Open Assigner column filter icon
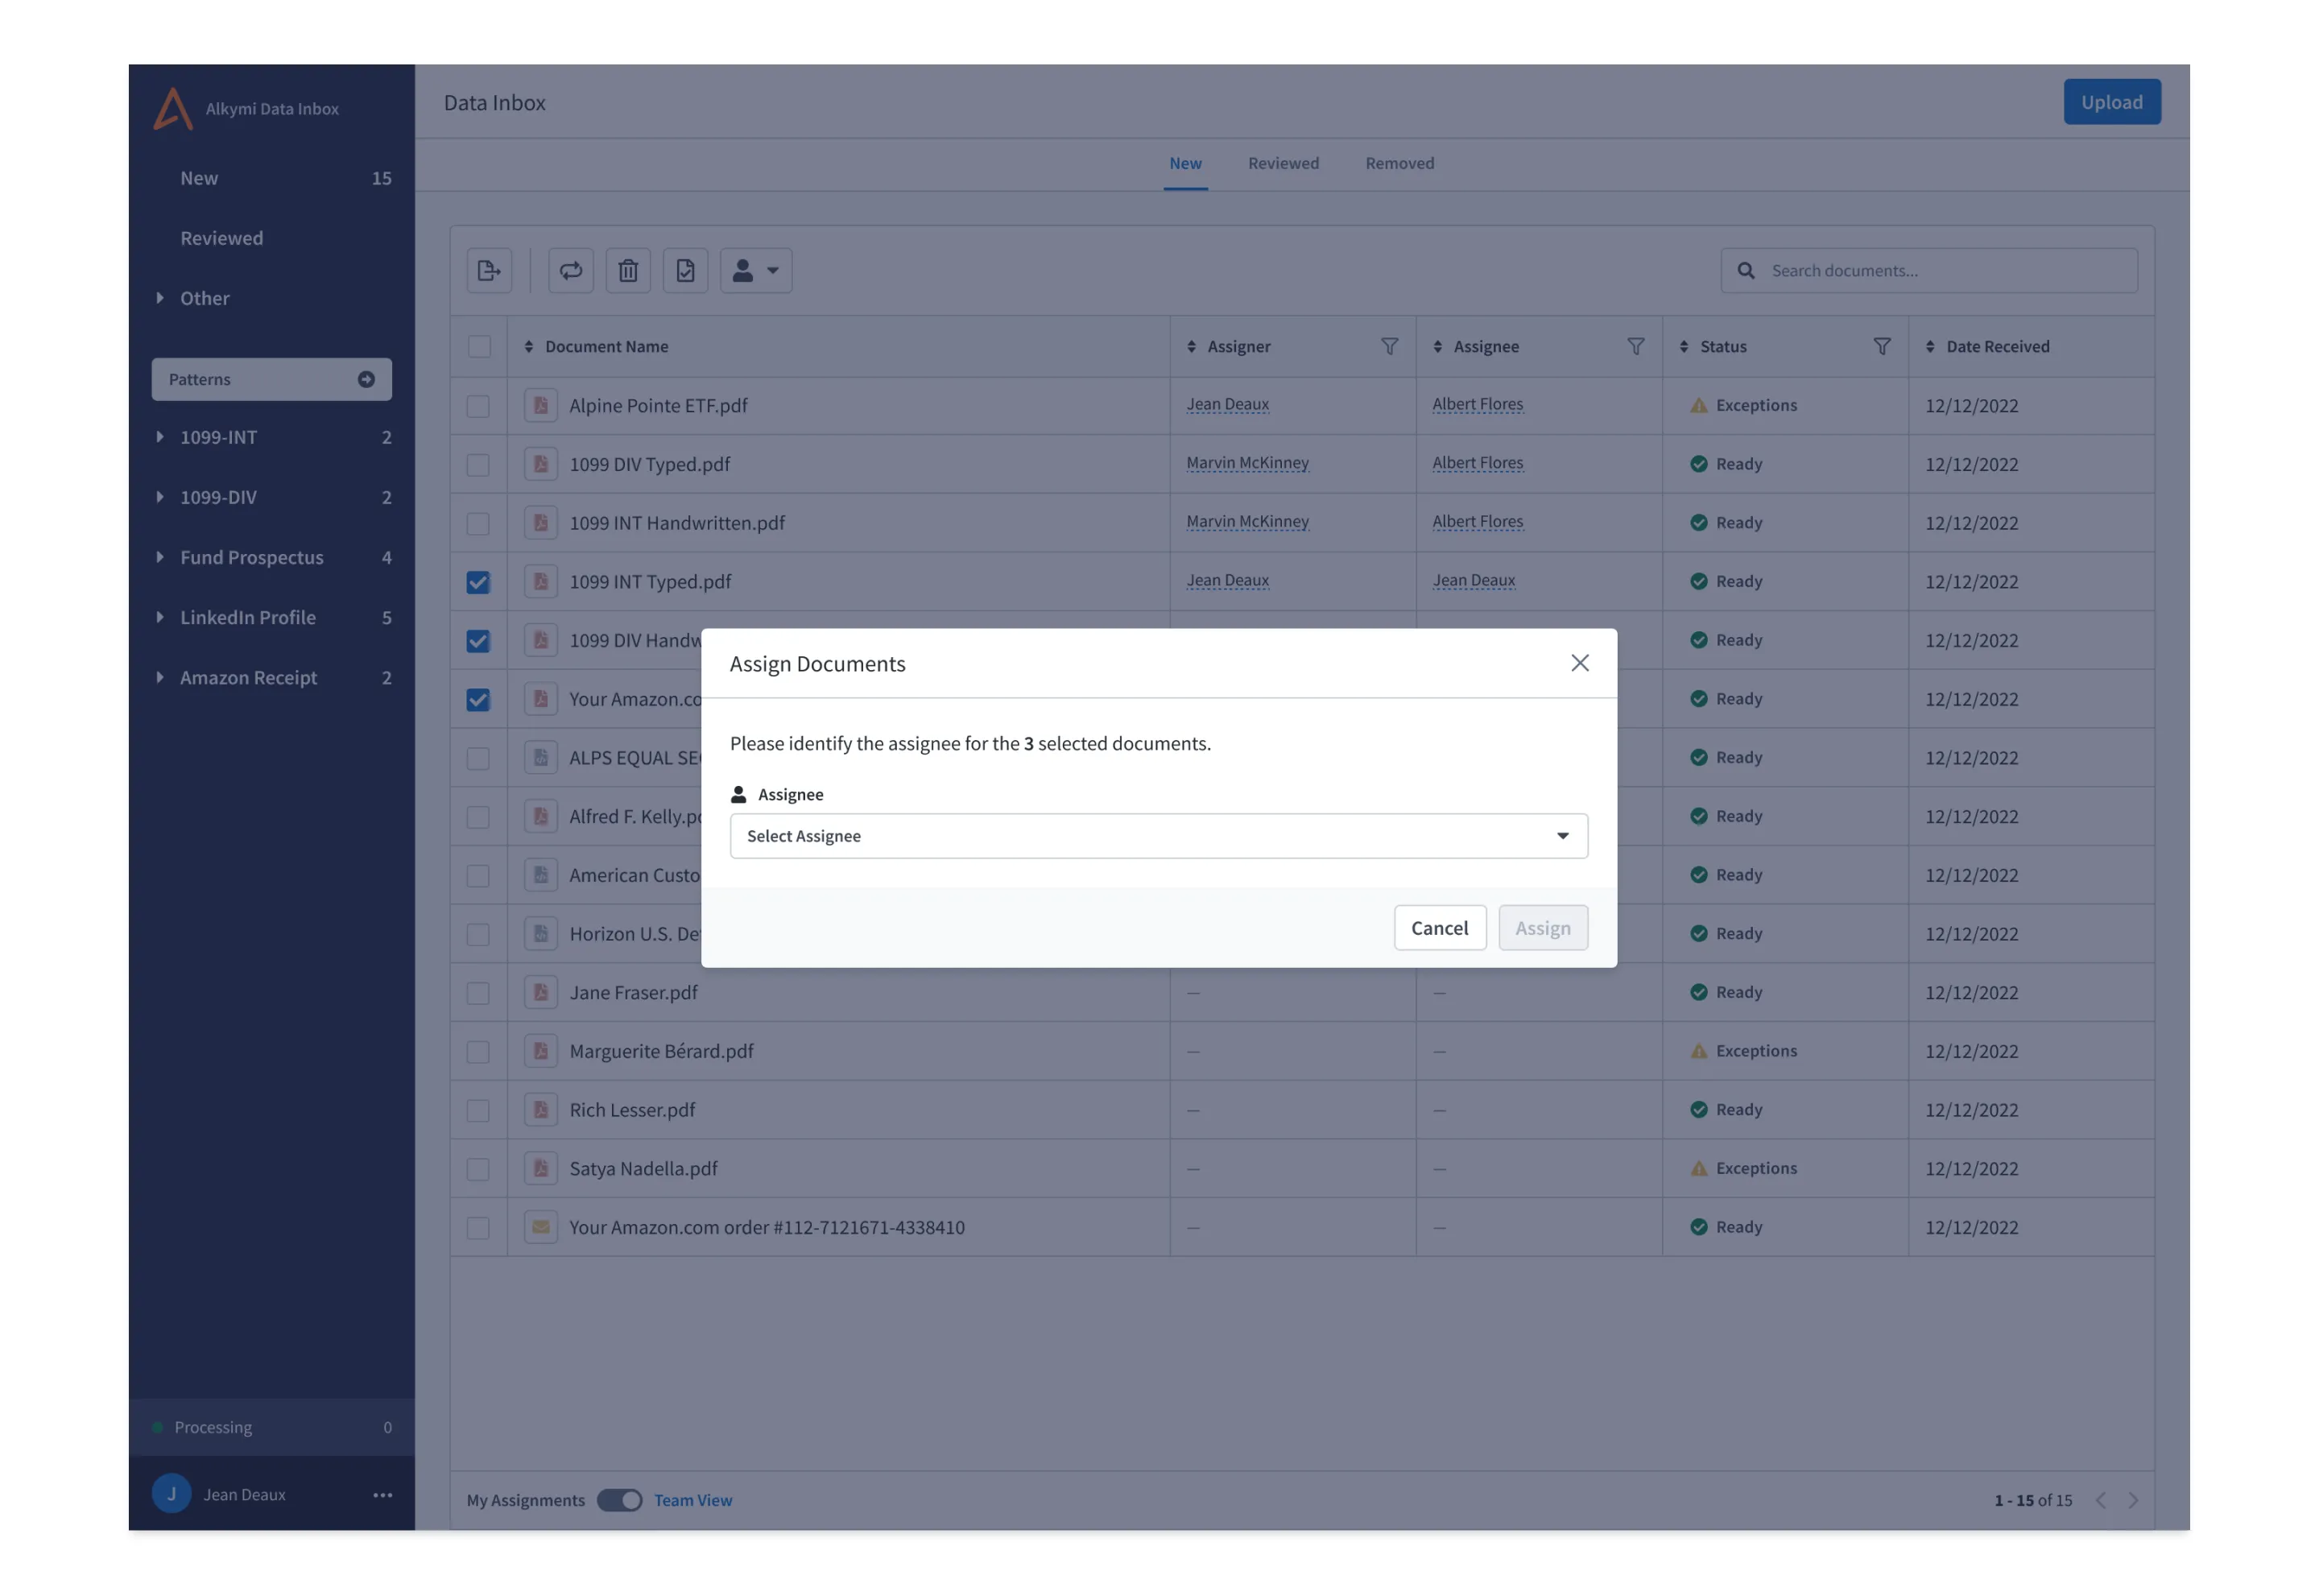Image resolution: width=2319 pixels, height=1596 pixels. tap(1389, 346)
